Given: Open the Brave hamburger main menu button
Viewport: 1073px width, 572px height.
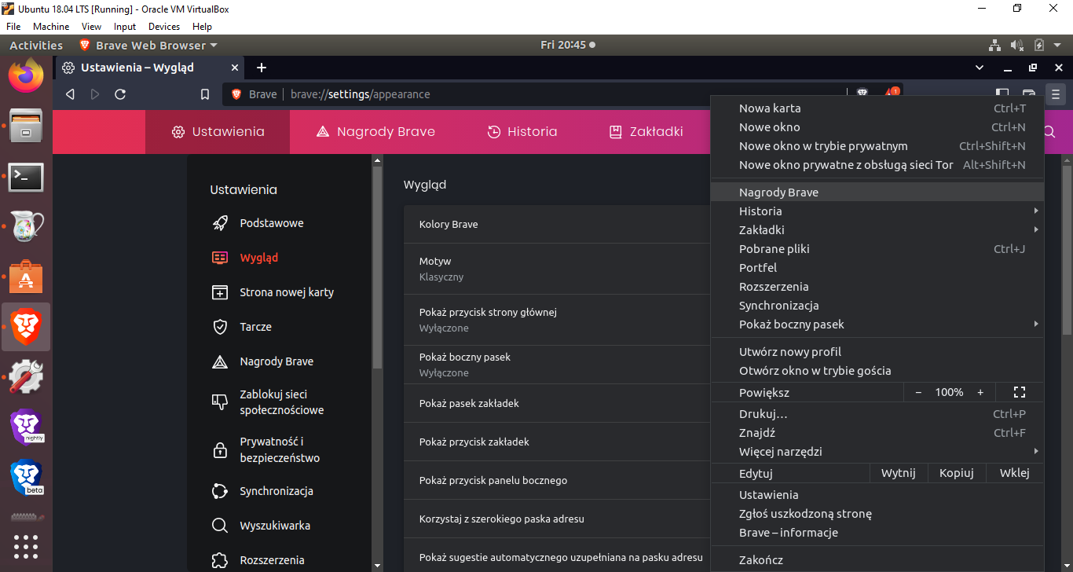Looking at the screenshot, I should (x=1055, y=94).
